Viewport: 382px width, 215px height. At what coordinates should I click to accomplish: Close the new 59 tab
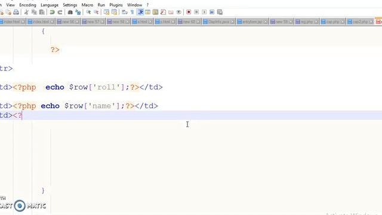(x=291, y=21)
